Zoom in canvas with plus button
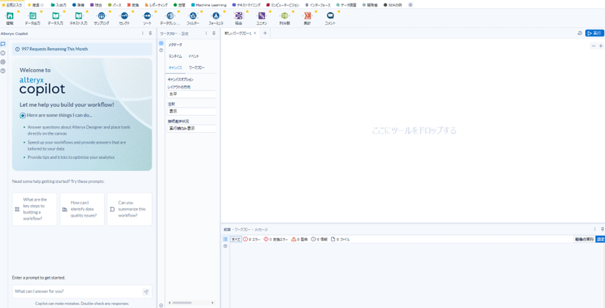This screenshot has height=308, width=605. (x=600, y=46)
